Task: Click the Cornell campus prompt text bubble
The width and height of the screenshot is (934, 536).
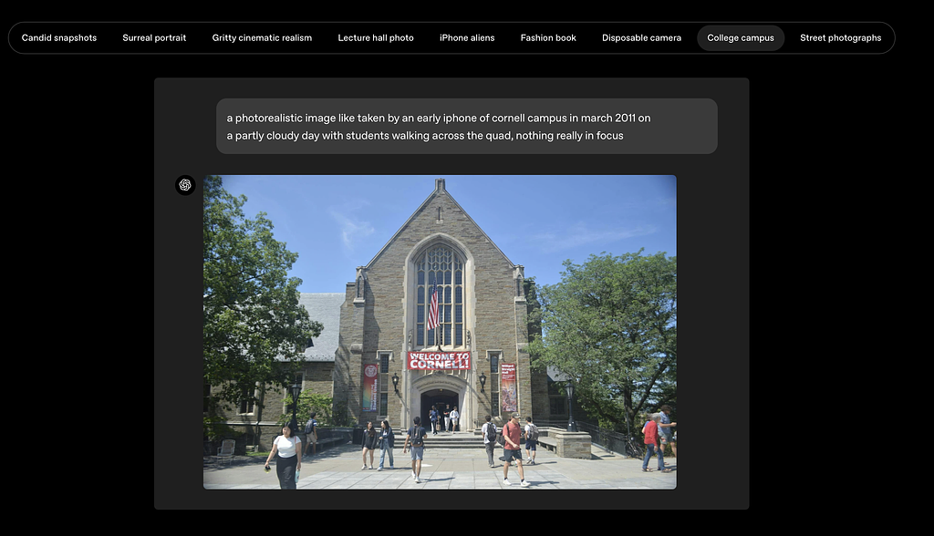Action: [x=466, y=126]
